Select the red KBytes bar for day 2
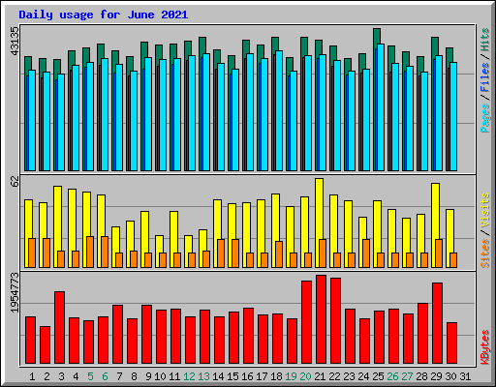Screen dimensions: 496x387 (46, 344)
